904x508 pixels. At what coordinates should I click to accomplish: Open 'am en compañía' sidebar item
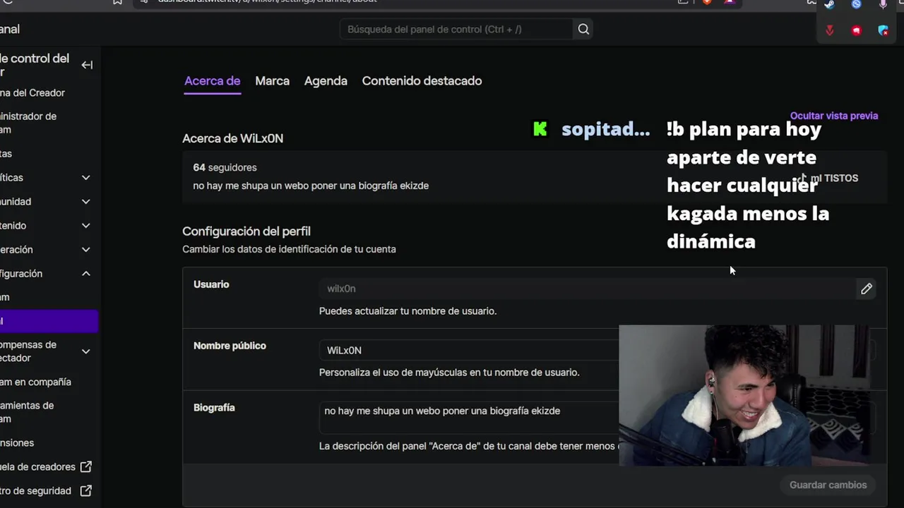pyautogui.click(x=35, y=382)
